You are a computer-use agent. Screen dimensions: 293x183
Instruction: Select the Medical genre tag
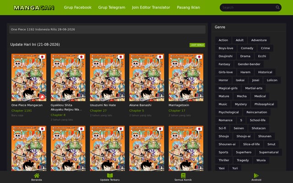tap(260, 97)
